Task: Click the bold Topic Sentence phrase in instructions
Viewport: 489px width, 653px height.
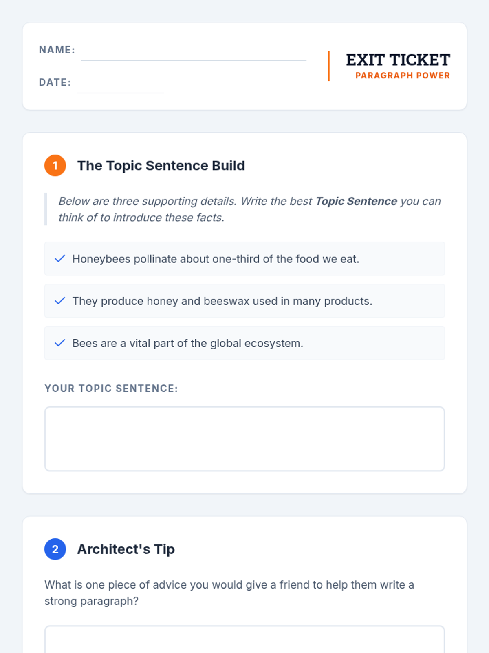Action: 356,201
